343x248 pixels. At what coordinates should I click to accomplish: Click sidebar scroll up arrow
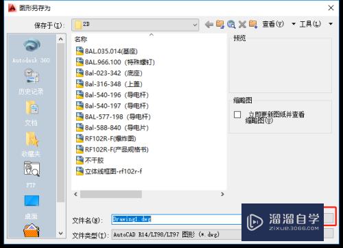60,39
